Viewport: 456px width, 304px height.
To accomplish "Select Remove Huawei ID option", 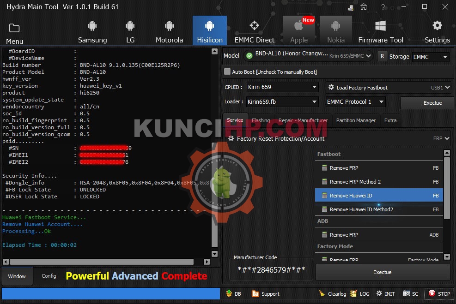I will pos(379,196).
